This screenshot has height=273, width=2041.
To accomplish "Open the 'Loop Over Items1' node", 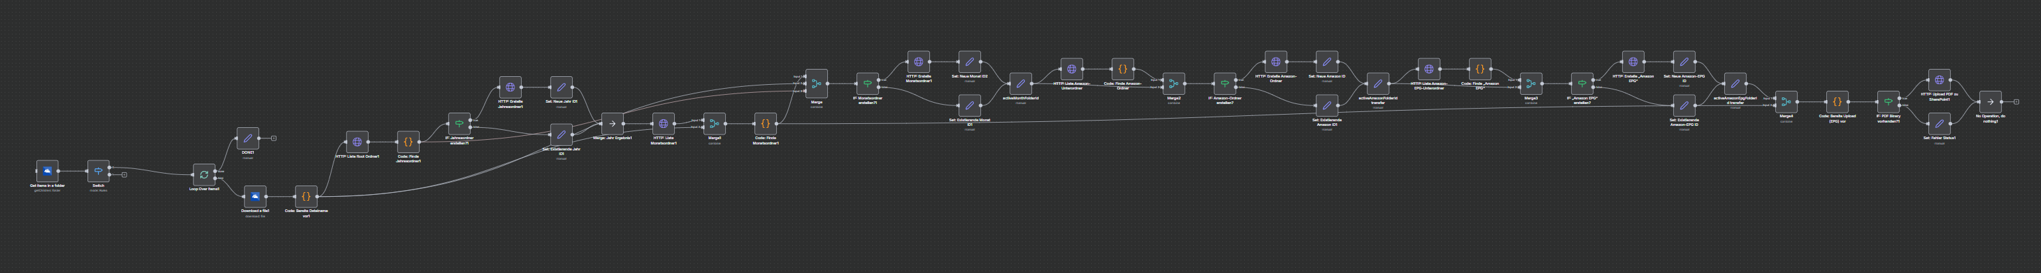I will pyautogui.click(x=204, y=175).
